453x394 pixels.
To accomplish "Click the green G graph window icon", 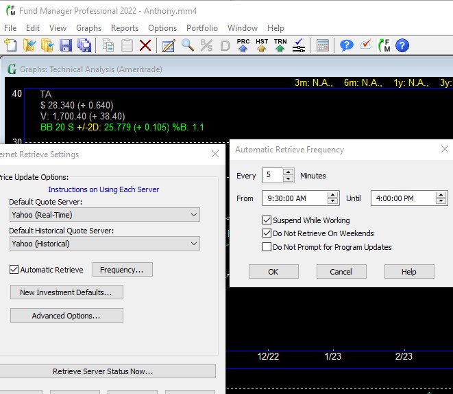I will 12,69.
